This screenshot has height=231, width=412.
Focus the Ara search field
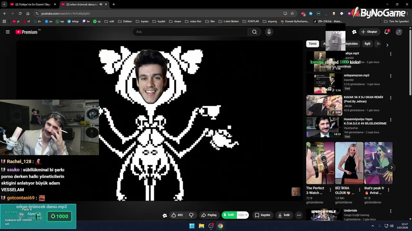(x=190, y=32)
